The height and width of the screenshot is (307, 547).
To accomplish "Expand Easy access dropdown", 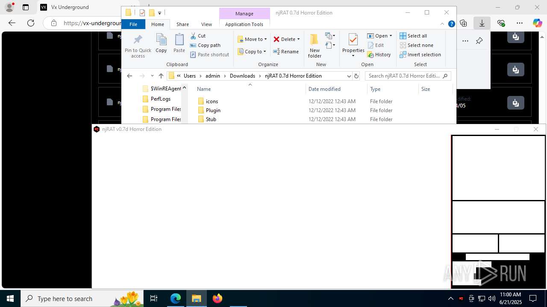I will [330, 45].
